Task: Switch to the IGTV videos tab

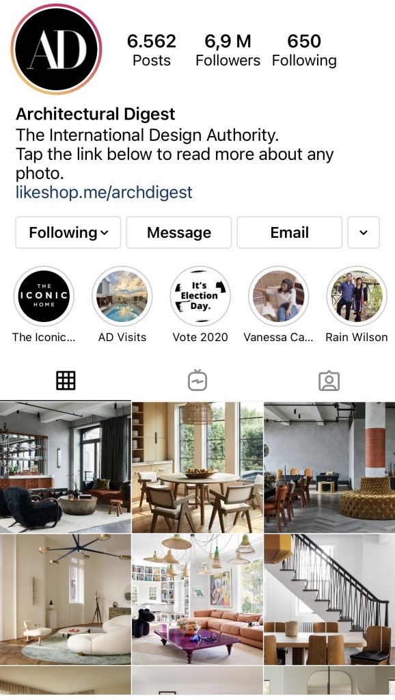Action: (197, 380)
